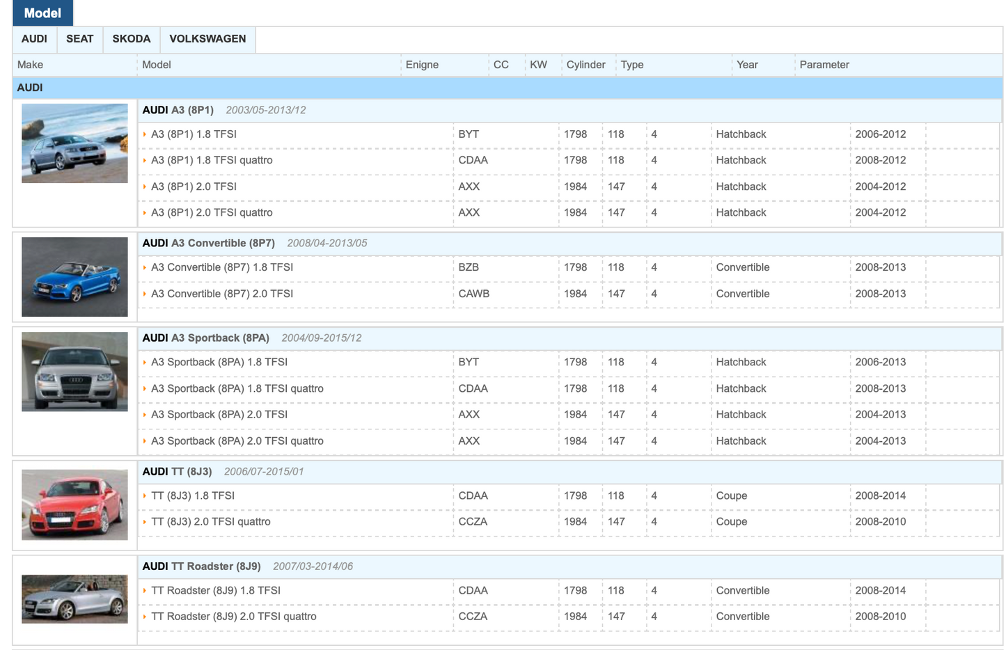Screen dimensions: 1006x650
Task: Click the Cylinder column header
Action: pyautogui.click(x=585, y=65)
